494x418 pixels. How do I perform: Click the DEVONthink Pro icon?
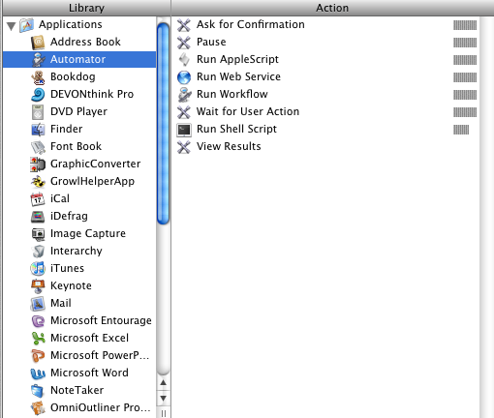click(x=38, y=95)
